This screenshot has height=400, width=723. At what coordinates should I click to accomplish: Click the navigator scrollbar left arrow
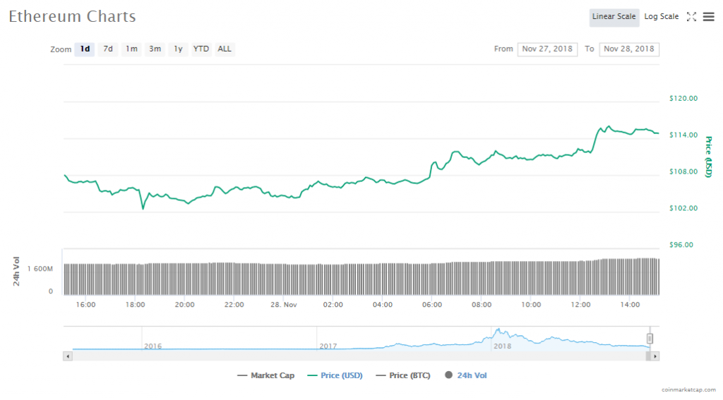click(68, 356)
